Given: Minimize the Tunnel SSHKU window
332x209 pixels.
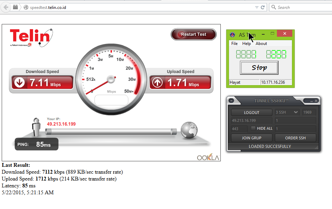Looking at the screenshot, I should 311,101.
